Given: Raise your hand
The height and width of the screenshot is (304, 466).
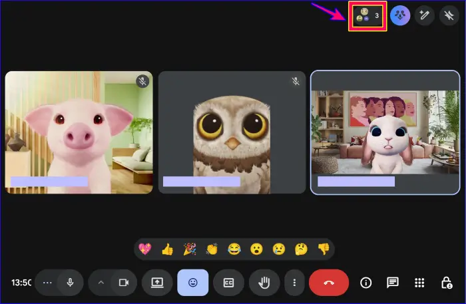Looking at the screenshot, I should [264, 283].
